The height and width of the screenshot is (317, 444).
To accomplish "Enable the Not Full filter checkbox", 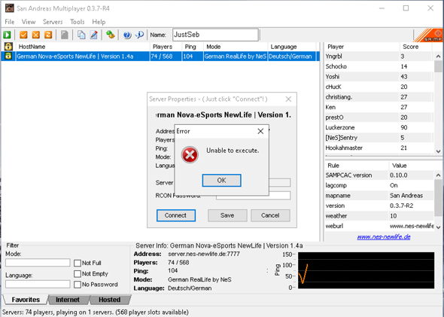I will pyautogui.click(x=78, y=263).
